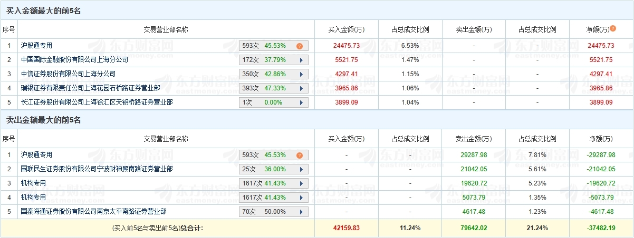
Task: Expand the arrow next to 1次 0.00%
Action: click(301, 103)
